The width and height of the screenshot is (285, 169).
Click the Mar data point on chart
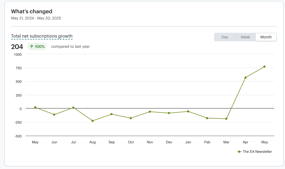[x=226, y=119]
